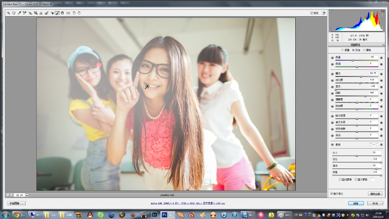This screenshot has height=219, width=389.
Task: Adjust the 色温 temperature slider
Action: 357,60
